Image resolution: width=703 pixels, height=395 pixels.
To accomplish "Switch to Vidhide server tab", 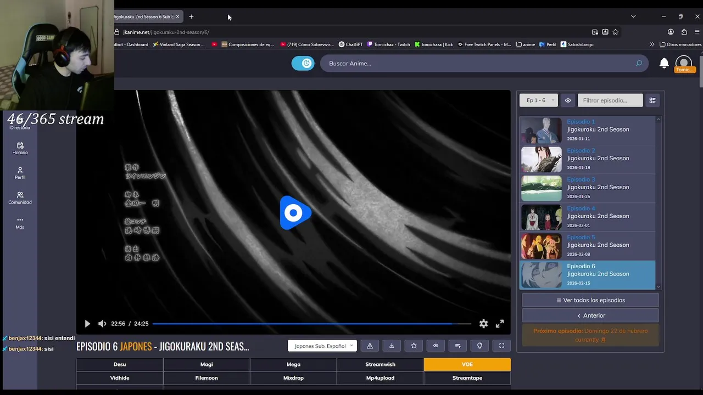I will tap(120, 378).
